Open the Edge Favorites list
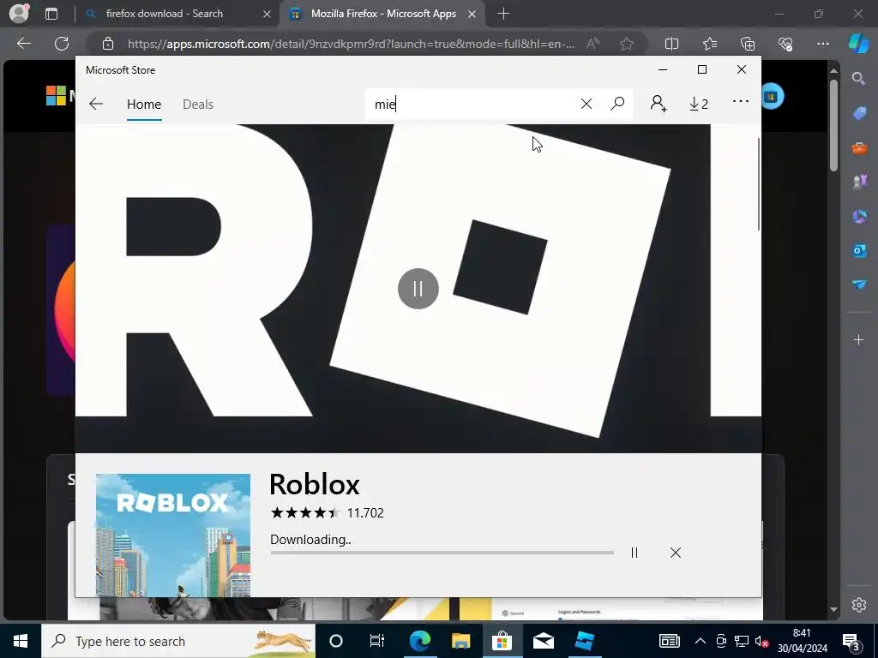 (709, 44)
